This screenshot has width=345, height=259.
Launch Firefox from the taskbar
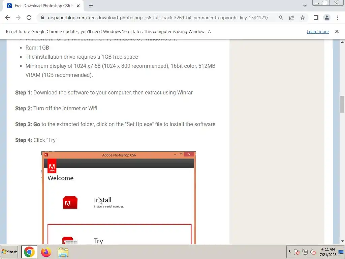pyautogui.click(x=46, y=252)
